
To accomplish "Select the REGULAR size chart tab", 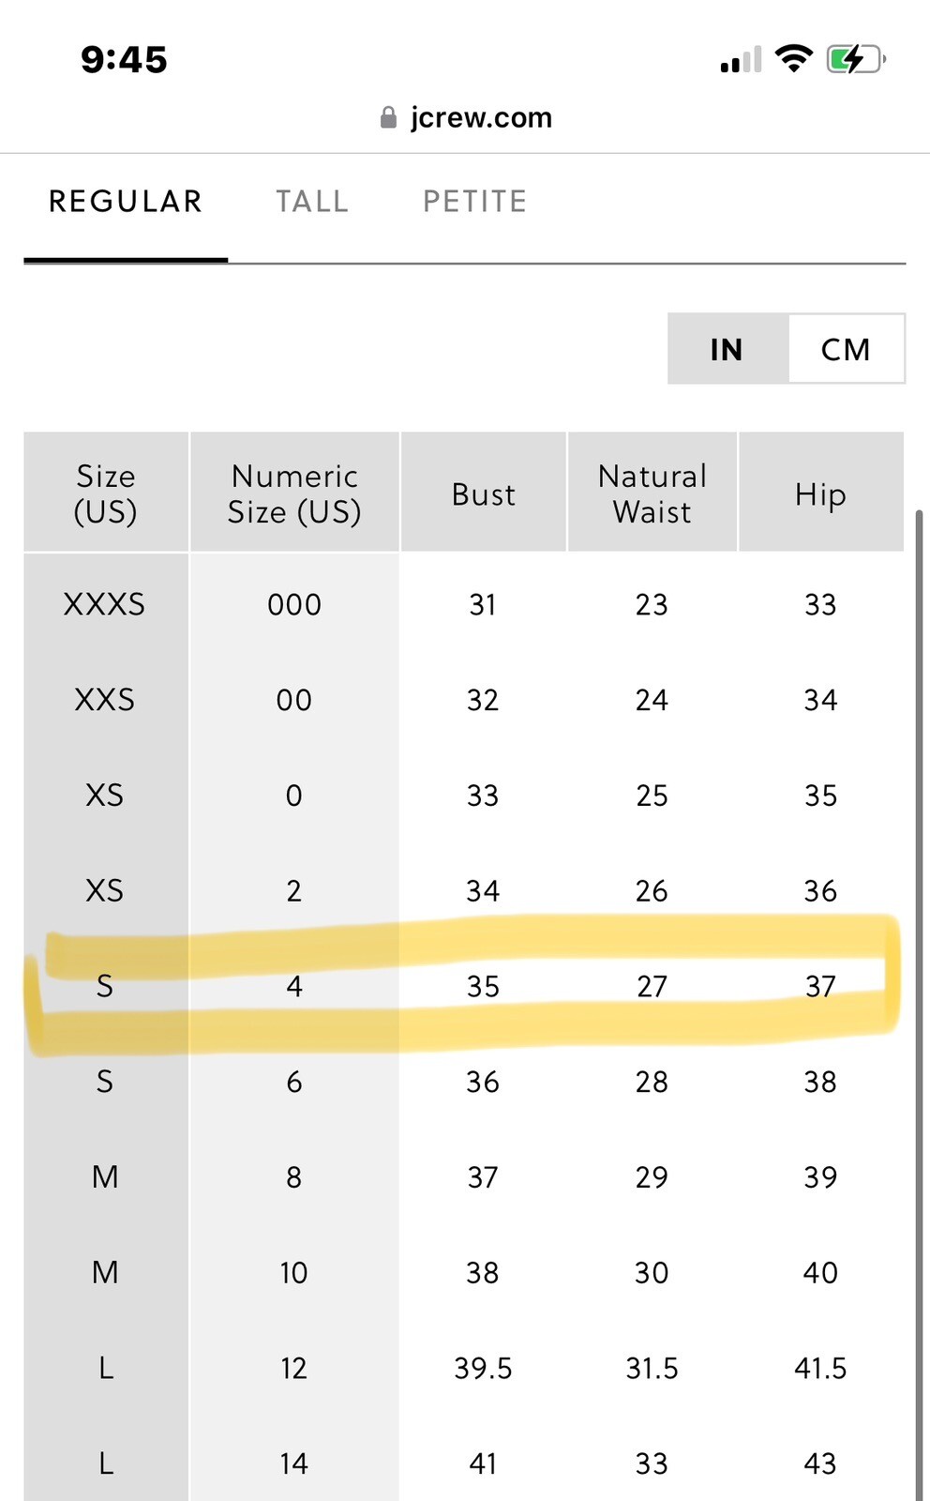I will (126, 202).
